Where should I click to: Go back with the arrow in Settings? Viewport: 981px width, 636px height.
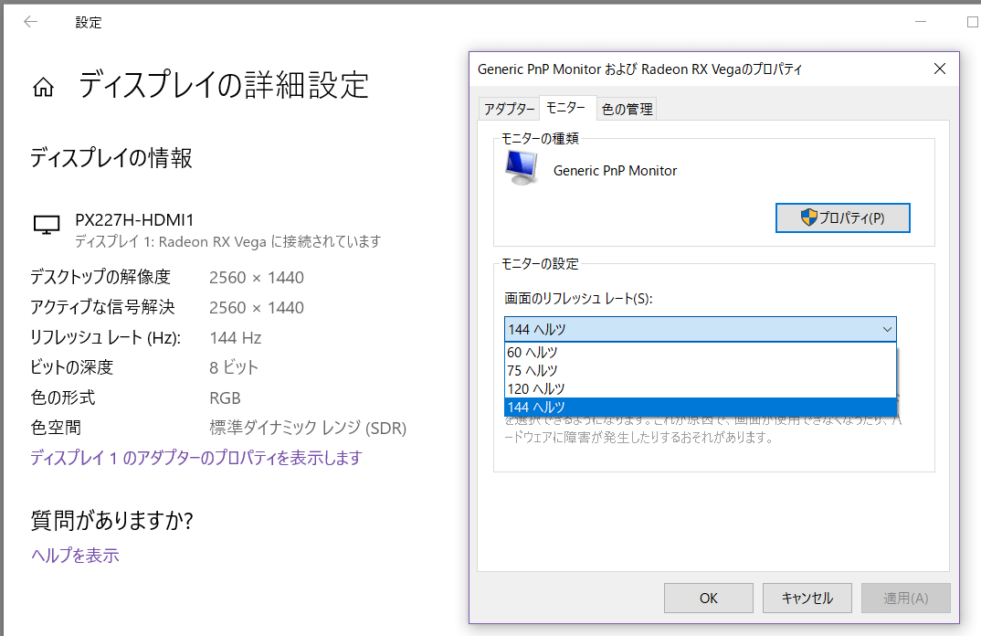pyautogui.click(x=31, y=22)
